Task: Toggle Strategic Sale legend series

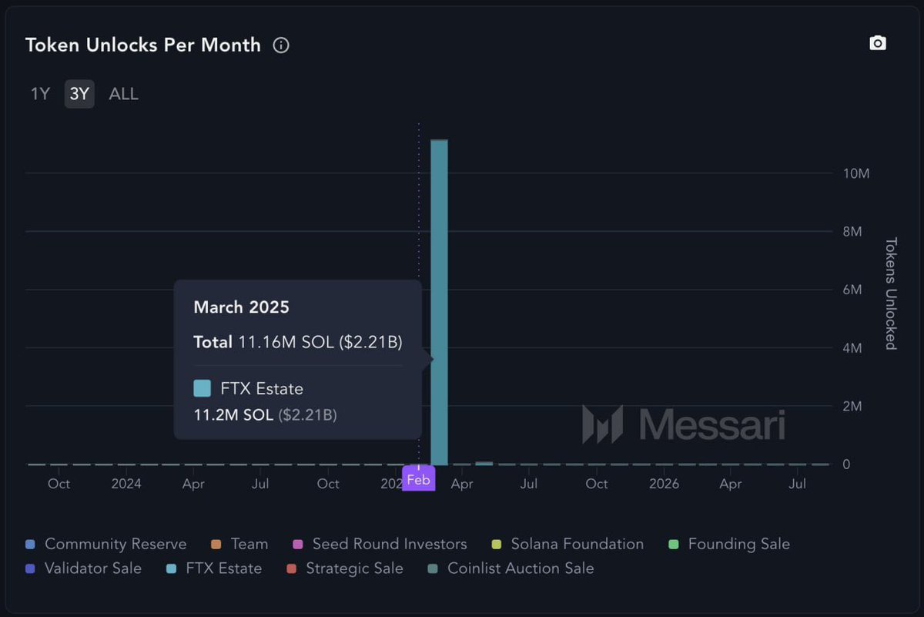Action: click(x=344, y=568)
